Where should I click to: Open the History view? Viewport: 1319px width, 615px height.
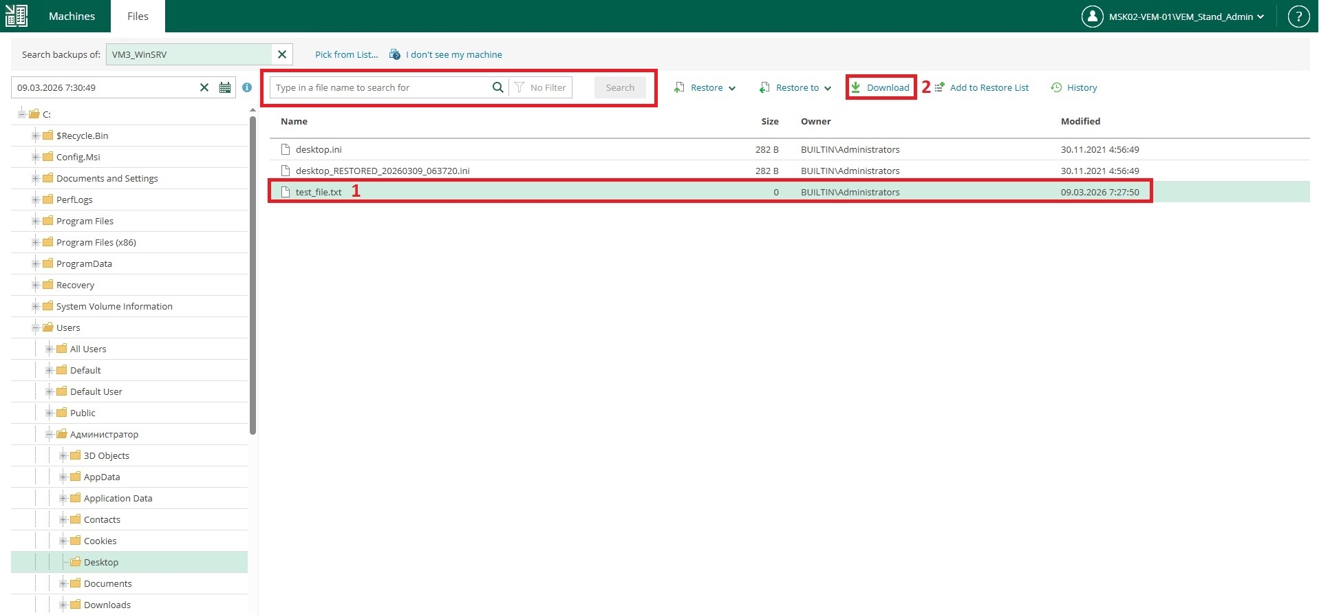coord(1074,87)
